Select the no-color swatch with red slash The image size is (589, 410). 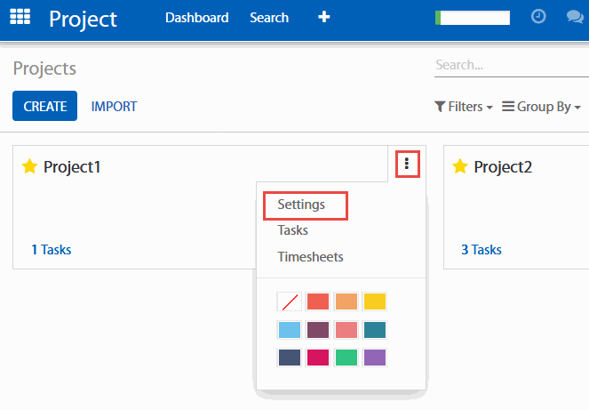click(290, 301)
